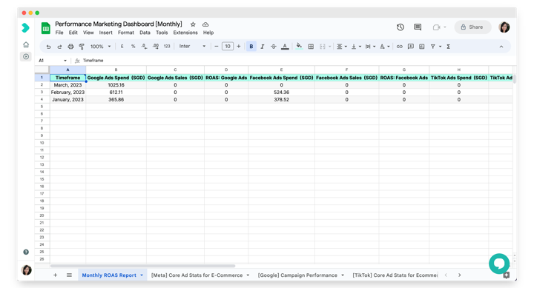Open the text rotation dropdown
Screen dimensions: 534x288
tap(384, 47)
